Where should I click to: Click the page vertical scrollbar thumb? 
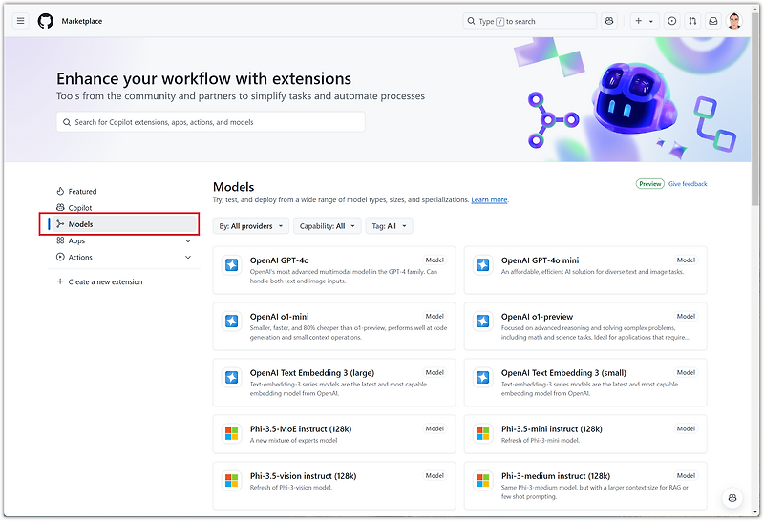point(755,110)
